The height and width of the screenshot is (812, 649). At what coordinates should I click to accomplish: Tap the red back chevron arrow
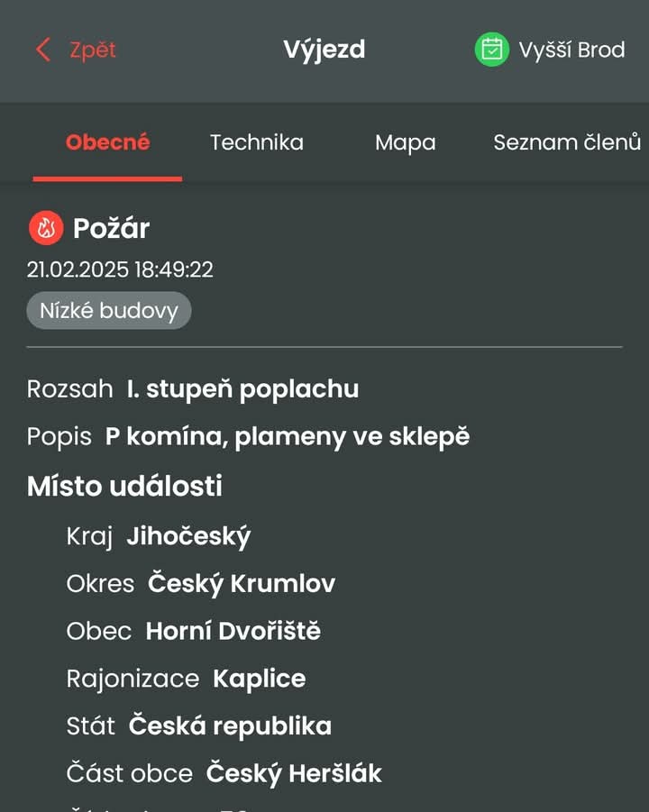[x=43, y=50]
